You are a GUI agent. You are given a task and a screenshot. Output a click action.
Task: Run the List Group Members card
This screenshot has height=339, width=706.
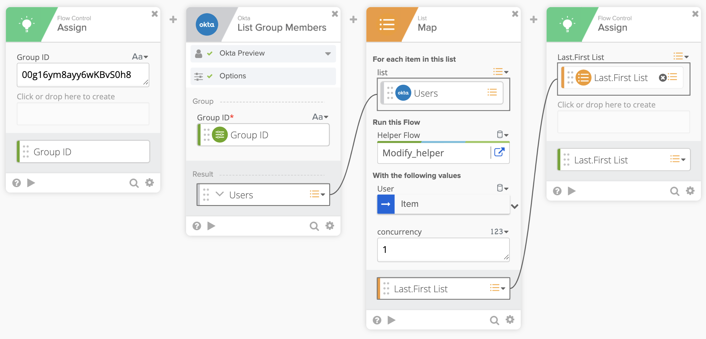tap(211, 226)
